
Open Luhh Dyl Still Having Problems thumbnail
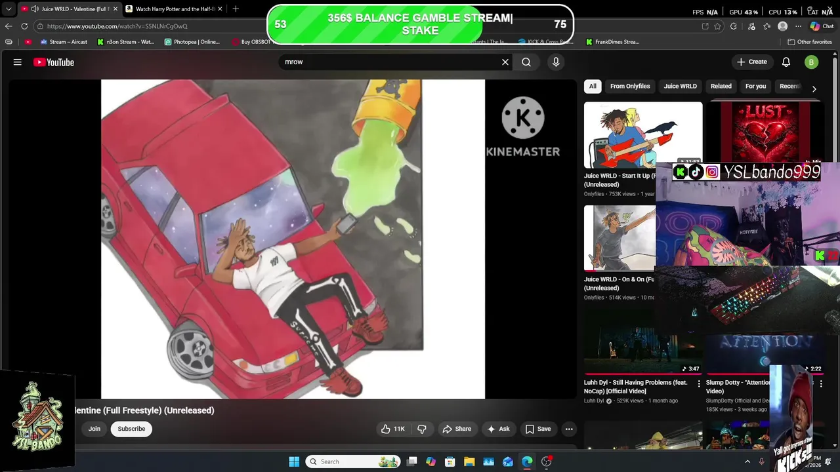(643, 342)
